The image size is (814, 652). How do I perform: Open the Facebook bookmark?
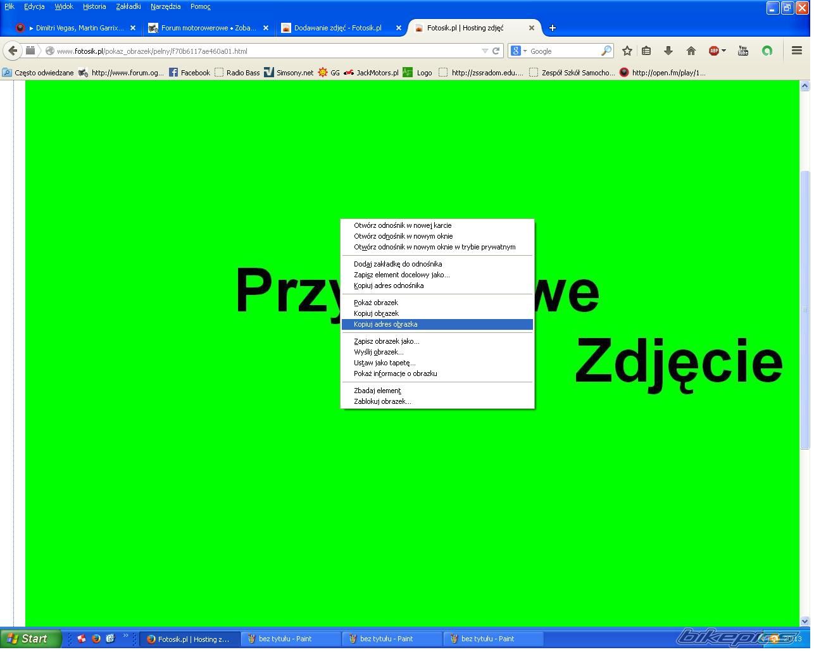point(189,72)
